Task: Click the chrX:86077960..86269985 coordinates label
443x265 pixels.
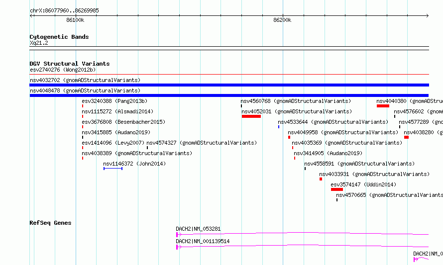Action: tap(64, 10)
